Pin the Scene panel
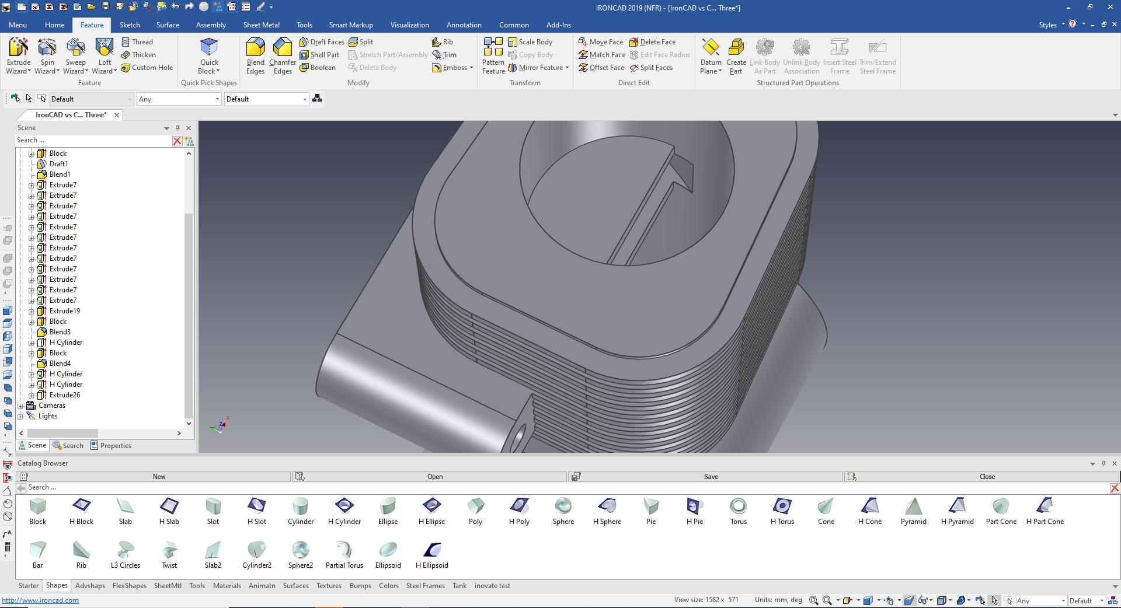This screenshot has height=608, width=1121. pos(178,128)
